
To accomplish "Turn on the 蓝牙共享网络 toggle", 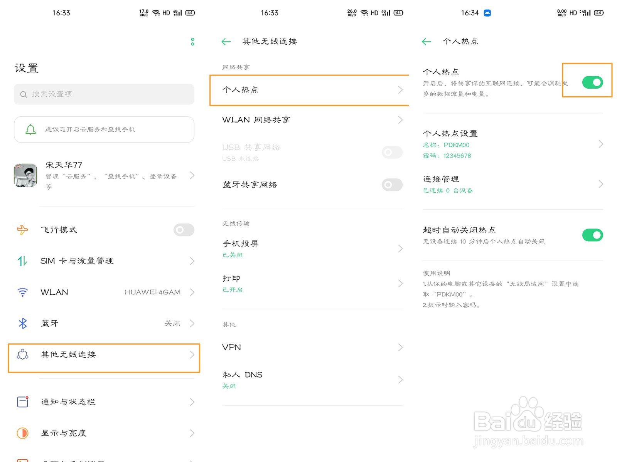I will (x=392, y=185).
